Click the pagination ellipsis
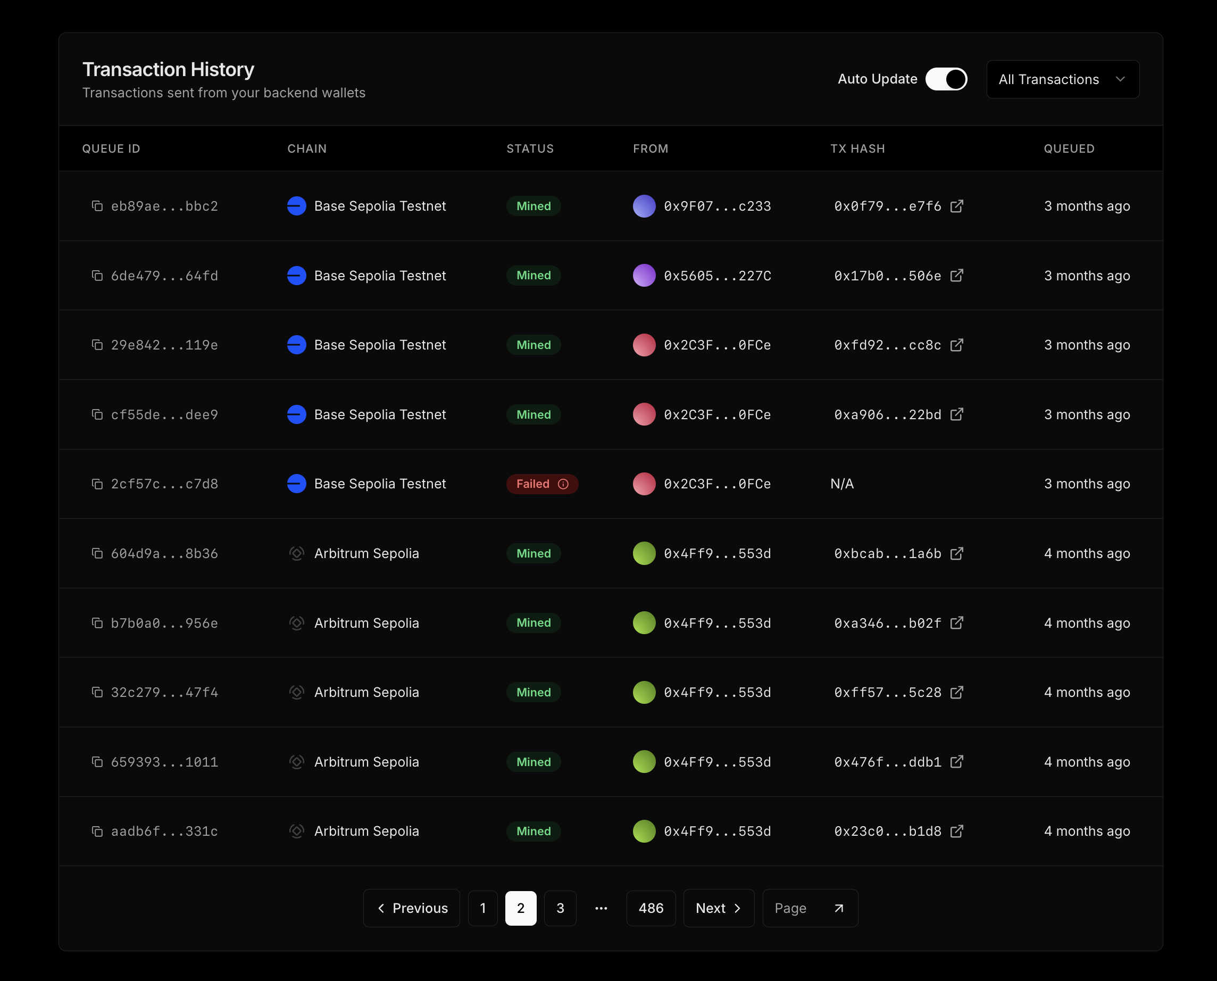Screen dimensions: 1217x981 [601, 908]
